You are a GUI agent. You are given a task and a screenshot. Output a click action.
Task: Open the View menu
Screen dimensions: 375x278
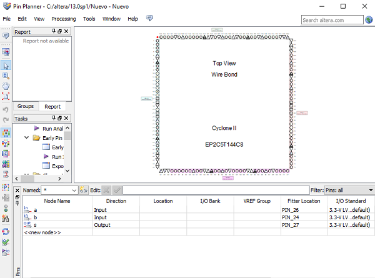(39, 19)
